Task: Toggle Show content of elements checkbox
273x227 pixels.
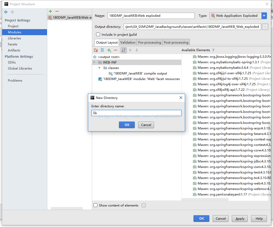Action: (95, 205)
